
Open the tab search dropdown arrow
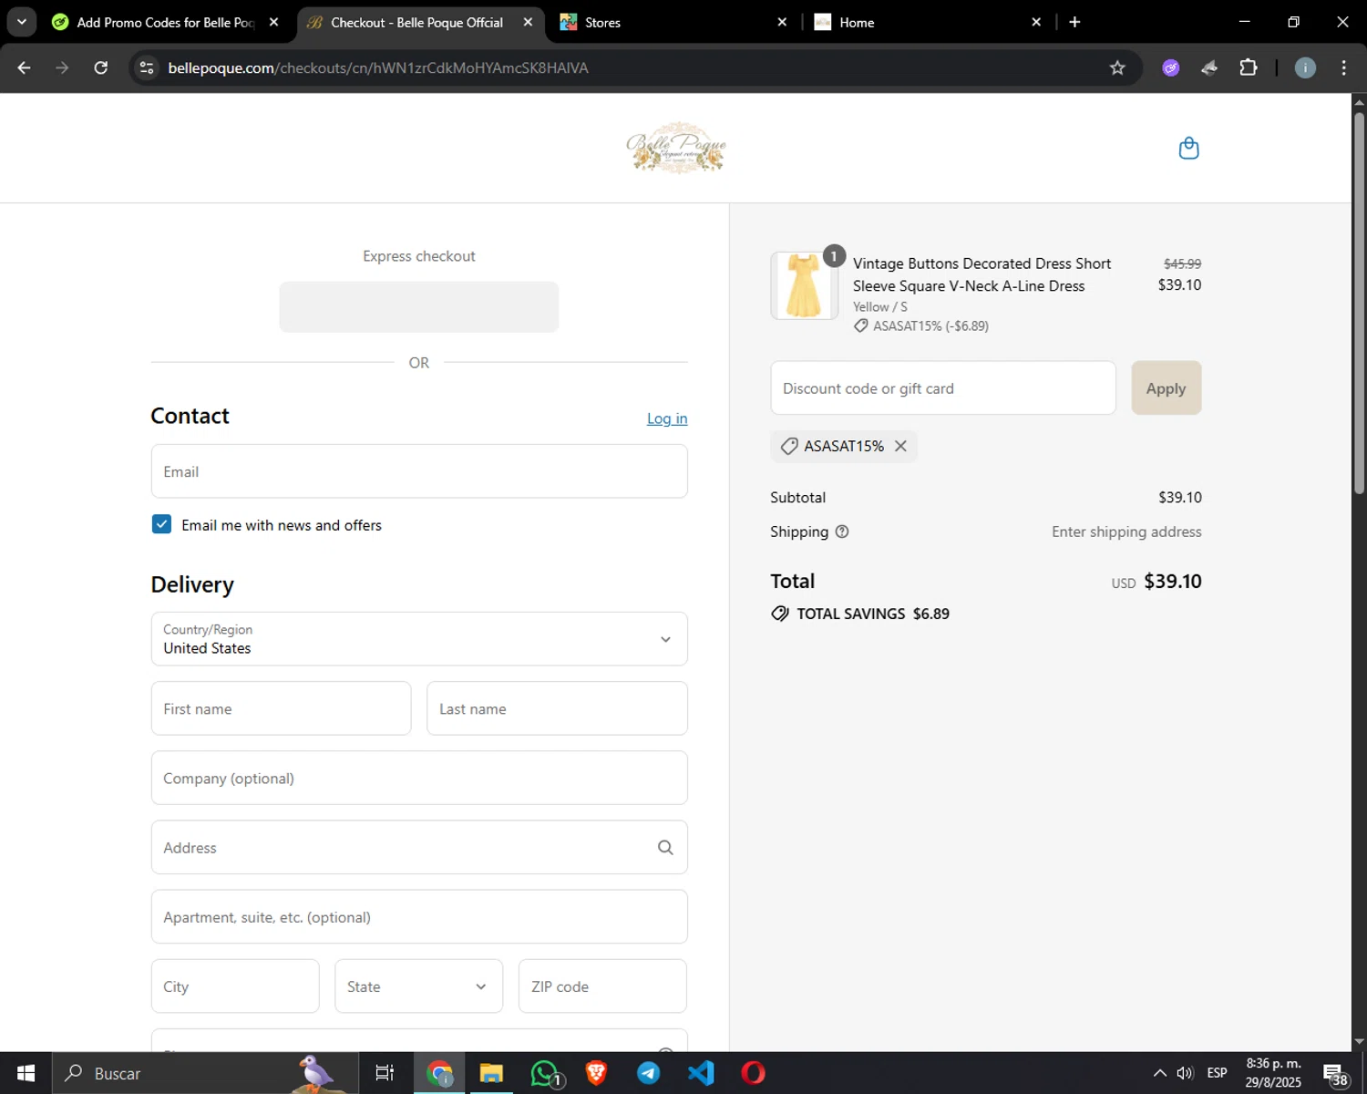[x=21, y=22]
